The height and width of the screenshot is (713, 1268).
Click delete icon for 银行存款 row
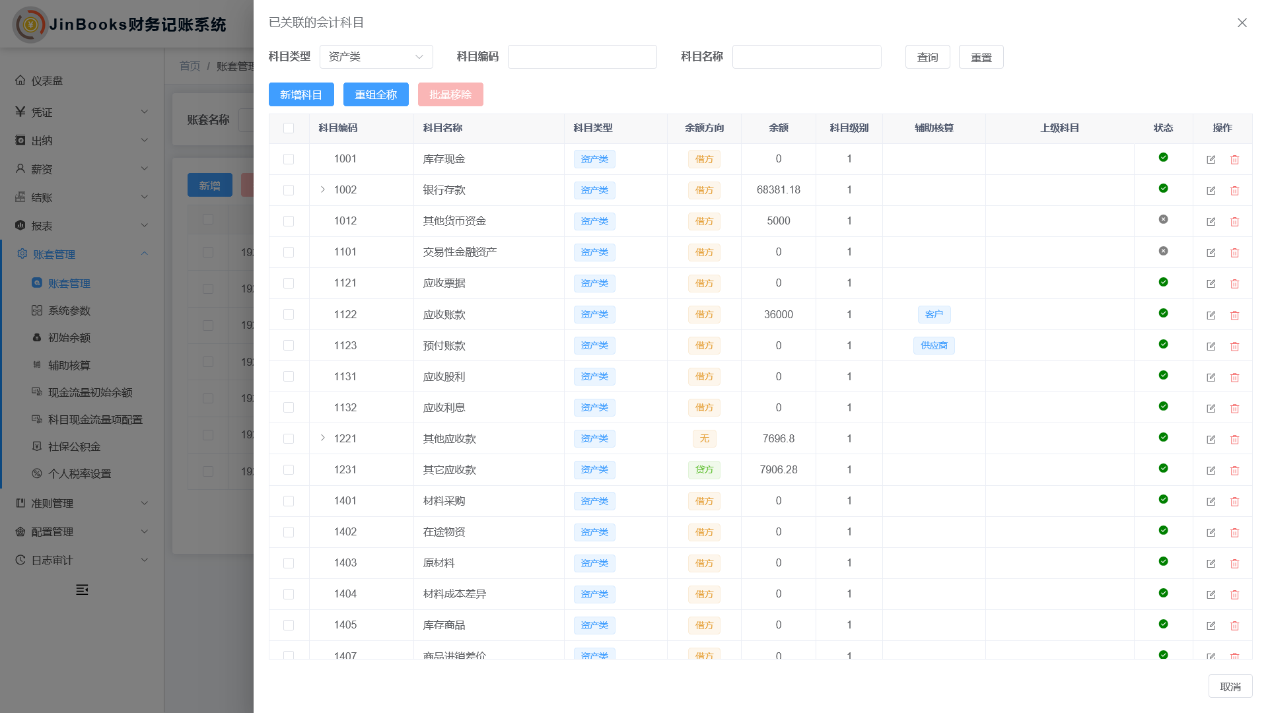click(1234, 191)
